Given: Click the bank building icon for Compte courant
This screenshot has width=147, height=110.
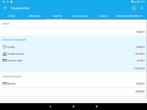Looking at the screenshot, I should tap(5, 54).
